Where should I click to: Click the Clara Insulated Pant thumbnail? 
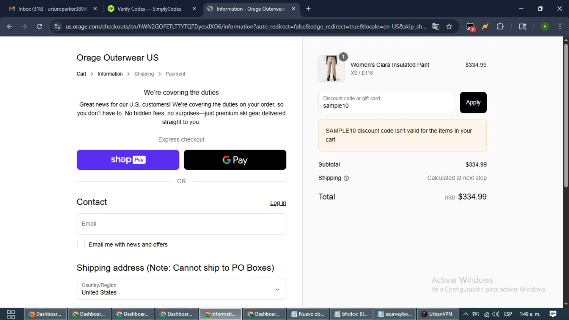click(x=332, y=69)
